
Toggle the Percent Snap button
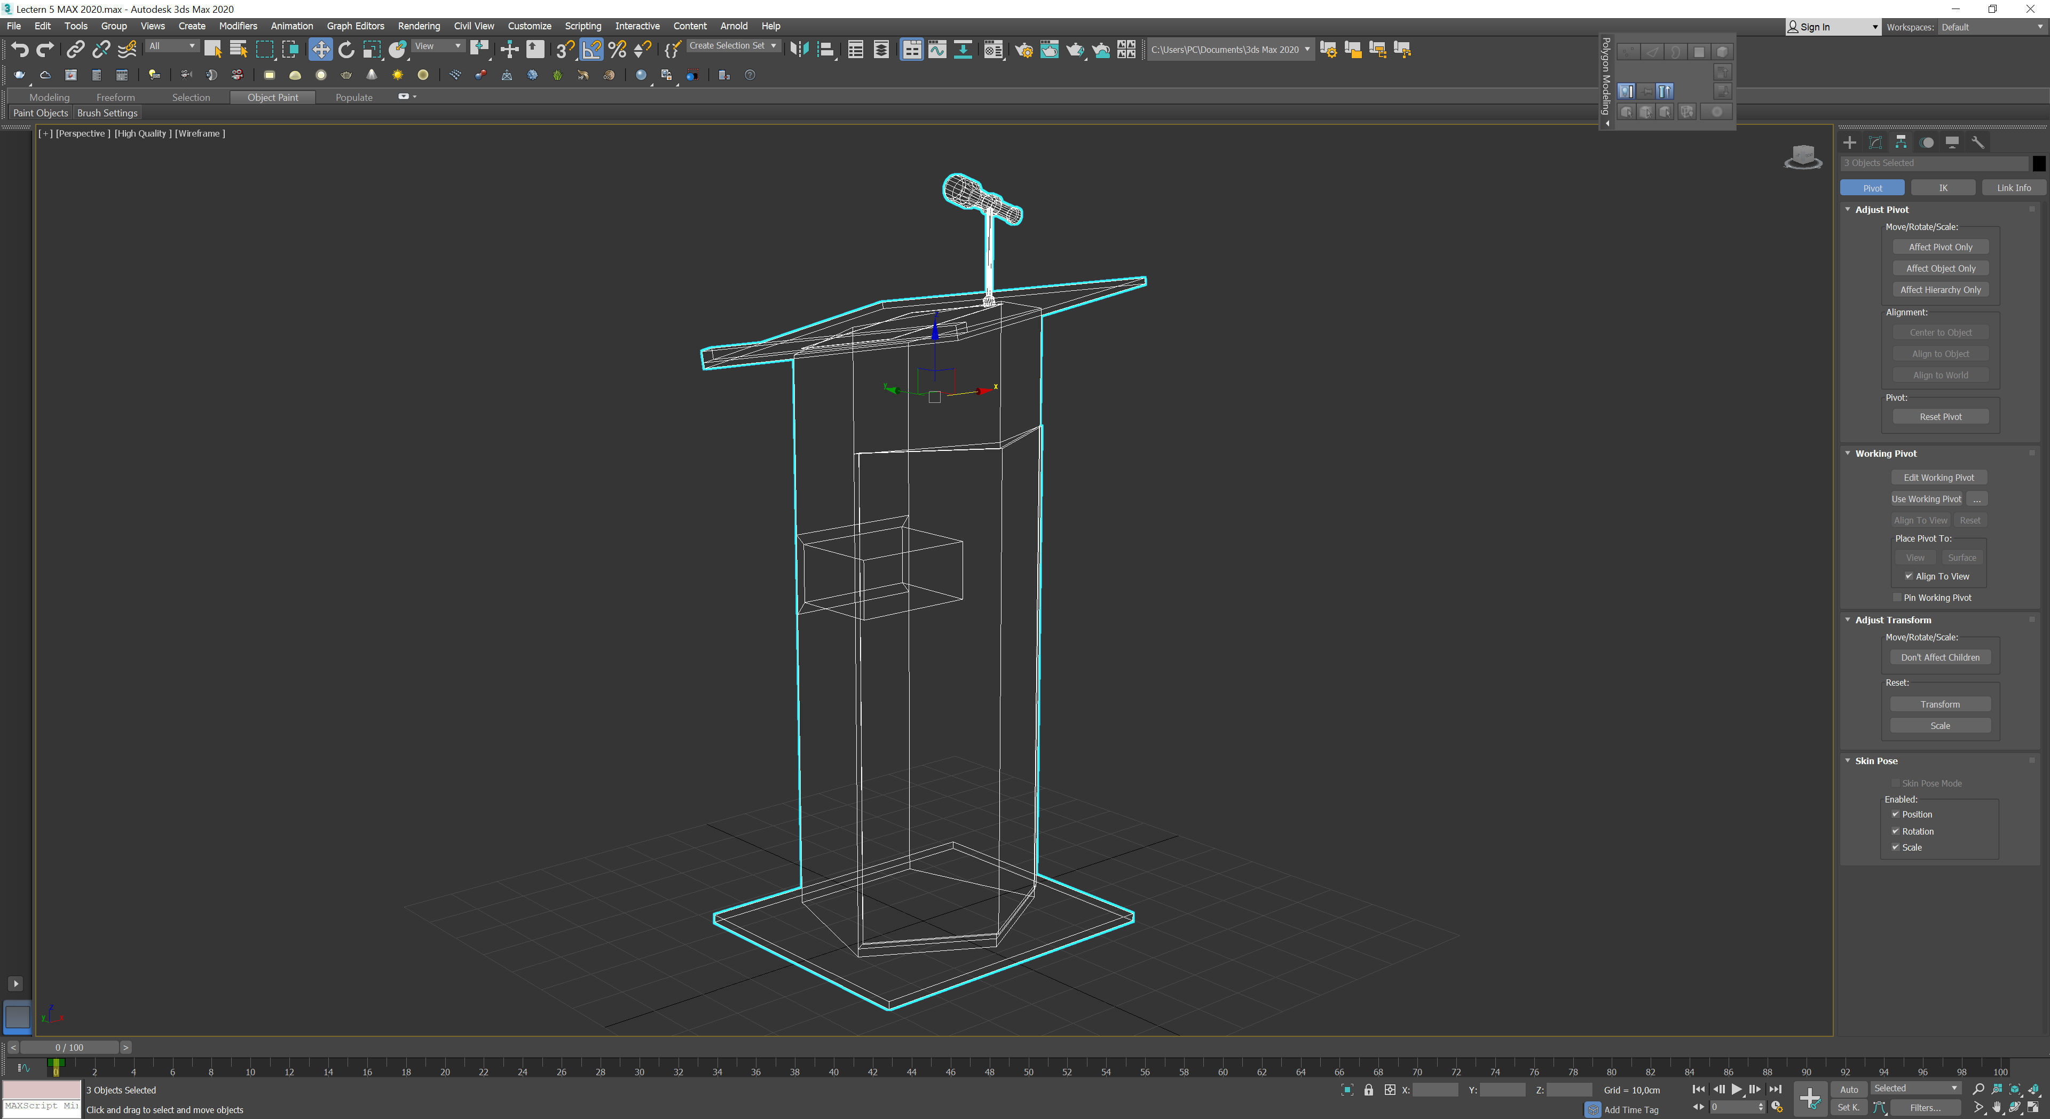(x=617, y=49)
